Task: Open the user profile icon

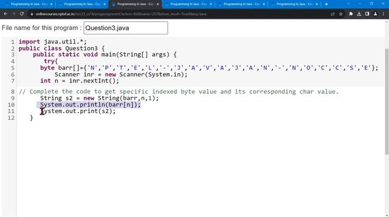Action: pyautogui.click(x=376, y=14)
